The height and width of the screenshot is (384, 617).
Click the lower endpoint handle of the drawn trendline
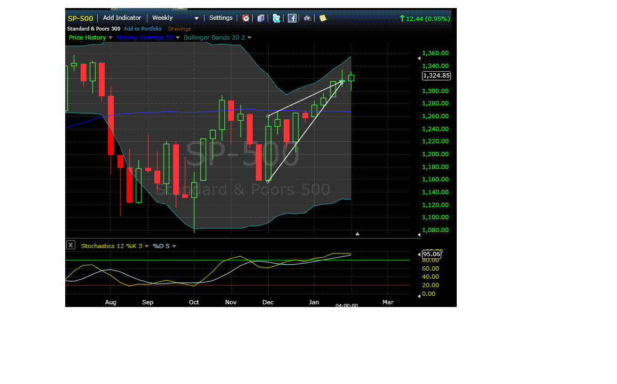(x=268, y=181)
